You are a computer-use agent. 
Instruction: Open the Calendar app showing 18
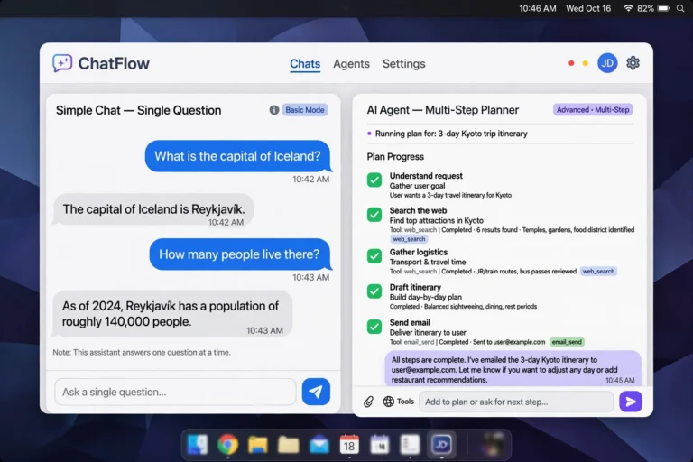[x=349, y=445]
